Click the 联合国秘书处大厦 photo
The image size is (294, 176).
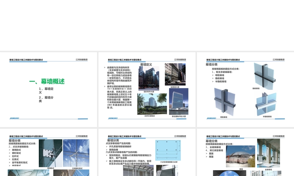click(179, 101)
